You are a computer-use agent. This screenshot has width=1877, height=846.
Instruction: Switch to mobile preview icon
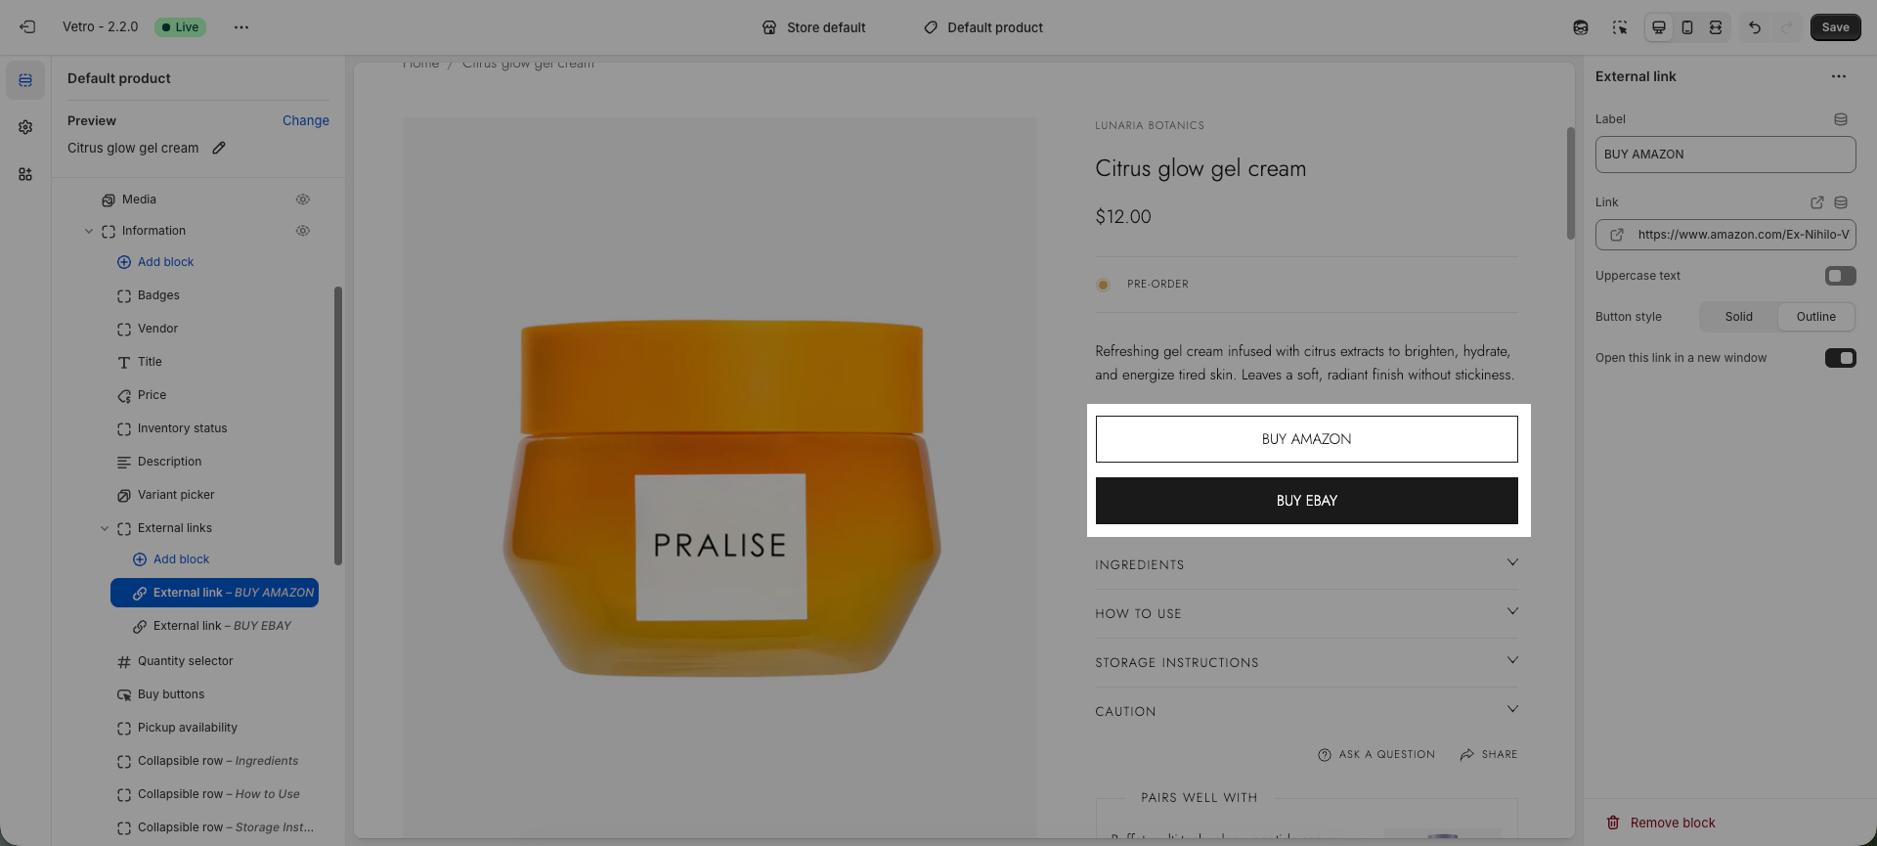(1687, 27)
